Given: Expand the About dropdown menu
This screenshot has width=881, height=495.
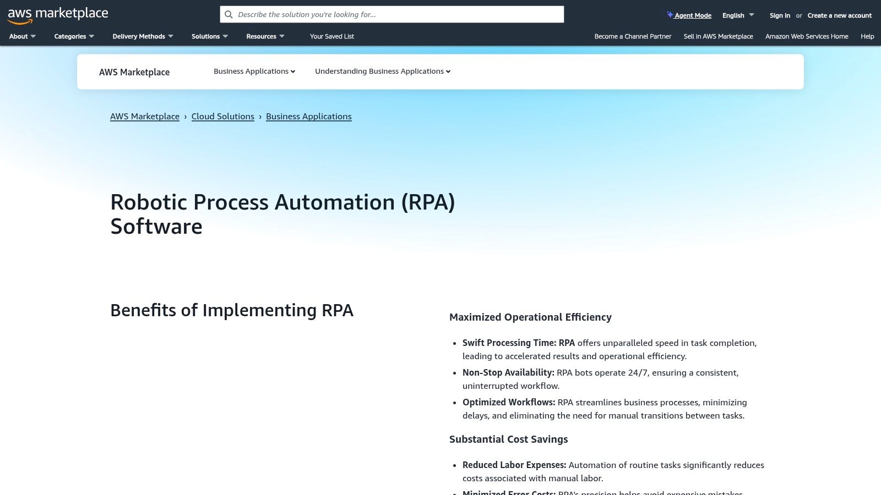Looking at the screenshot, I should pyautogui.click(x=22, y=36).
